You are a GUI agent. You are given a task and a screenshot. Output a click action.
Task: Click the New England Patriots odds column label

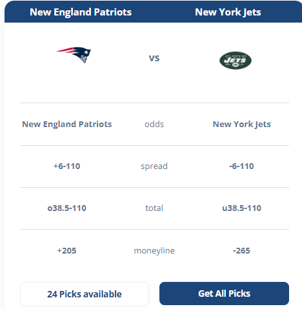coord(67,125)
